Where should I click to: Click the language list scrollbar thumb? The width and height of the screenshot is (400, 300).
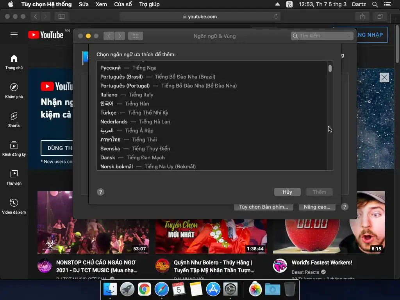tap(330, 68)
